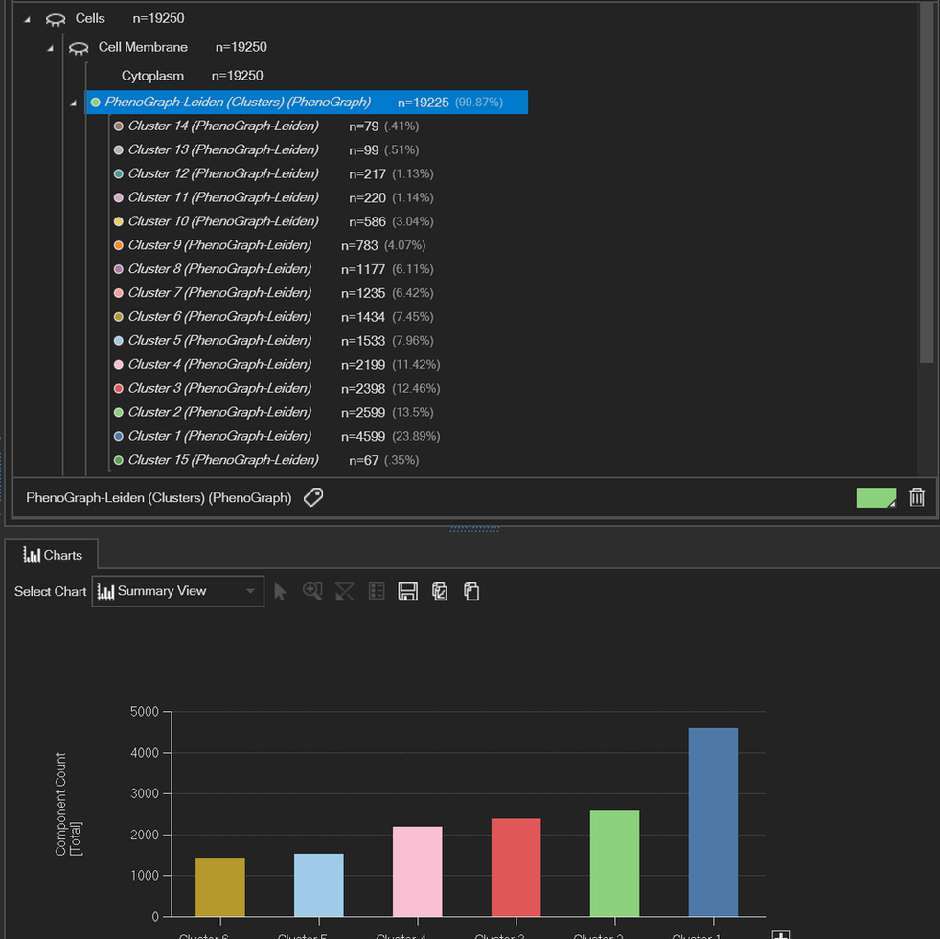Screen dimensions: 940x939
Task: Click the tag icon beside the class name
Action: point(313,497)
